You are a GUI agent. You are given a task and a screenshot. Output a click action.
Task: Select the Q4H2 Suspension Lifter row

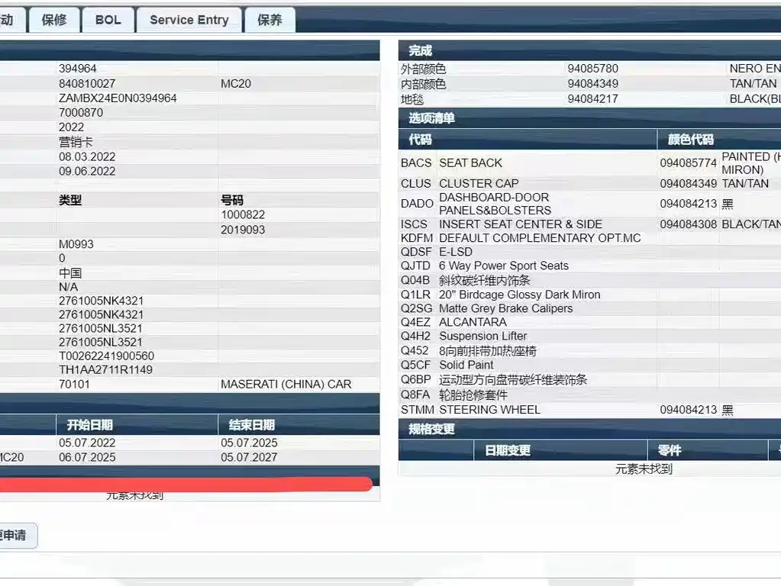click(x=482, y=336)
